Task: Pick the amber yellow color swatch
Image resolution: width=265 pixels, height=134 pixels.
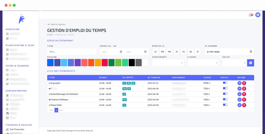Action: pyautogui.click(x=98, y=62)
